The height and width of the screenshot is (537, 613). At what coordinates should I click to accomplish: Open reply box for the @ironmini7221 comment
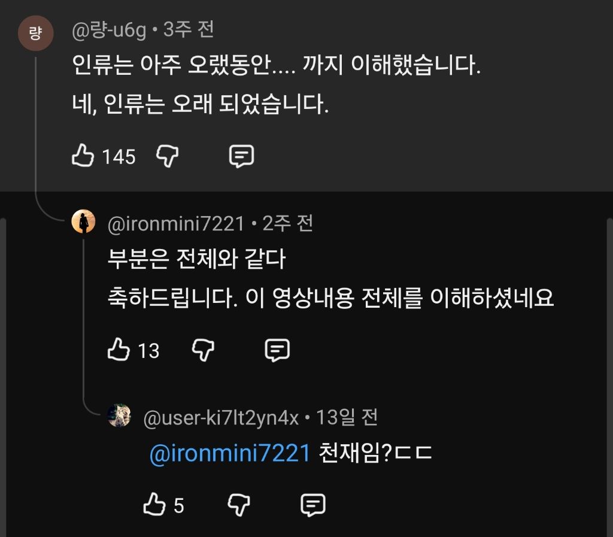(x=277, y=350)
